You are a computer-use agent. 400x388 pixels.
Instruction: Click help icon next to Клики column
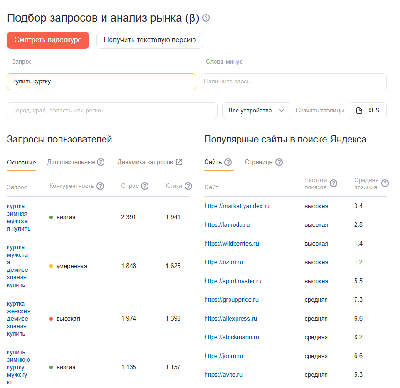coord(188,186)
